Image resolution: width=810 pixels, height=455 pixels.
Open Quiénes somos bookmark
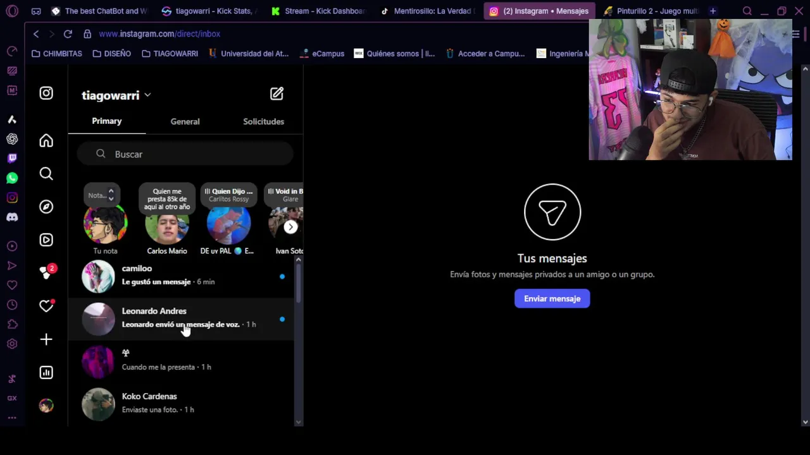tap(394, 54)
